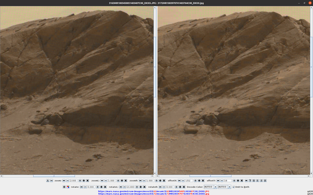Click the left pane scroll-left arrow
Viewport: 313px width, 195px height.
(x=1, y=176)
